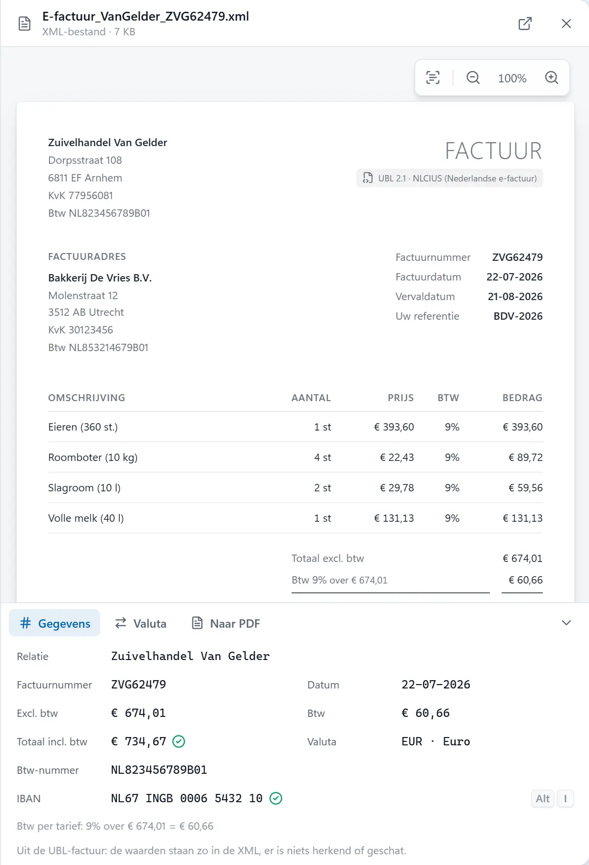Click the Roomboter (10 kg) line description
Screen dimensions: 589x865
pyautogui.click(x=93, y=458)
